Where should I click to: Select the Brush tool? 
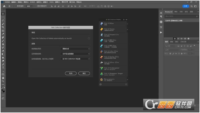[3, 41]
